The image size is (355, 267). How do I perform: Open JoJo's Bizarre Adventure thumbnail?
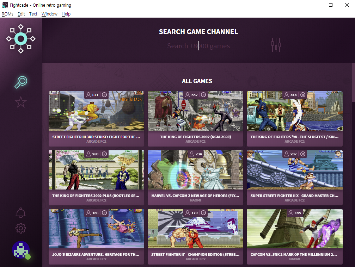pos(96,229)
